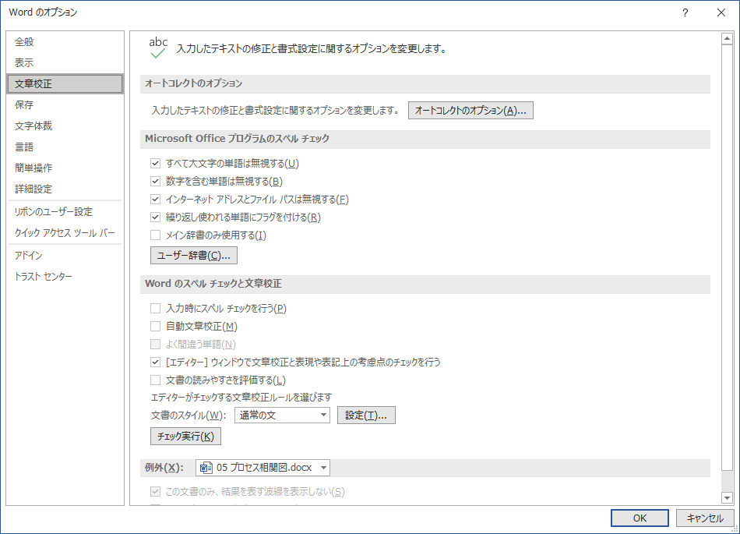Open クイック アクセス ツール バー settings
The image size is (740, 534).
pos(65,232)
